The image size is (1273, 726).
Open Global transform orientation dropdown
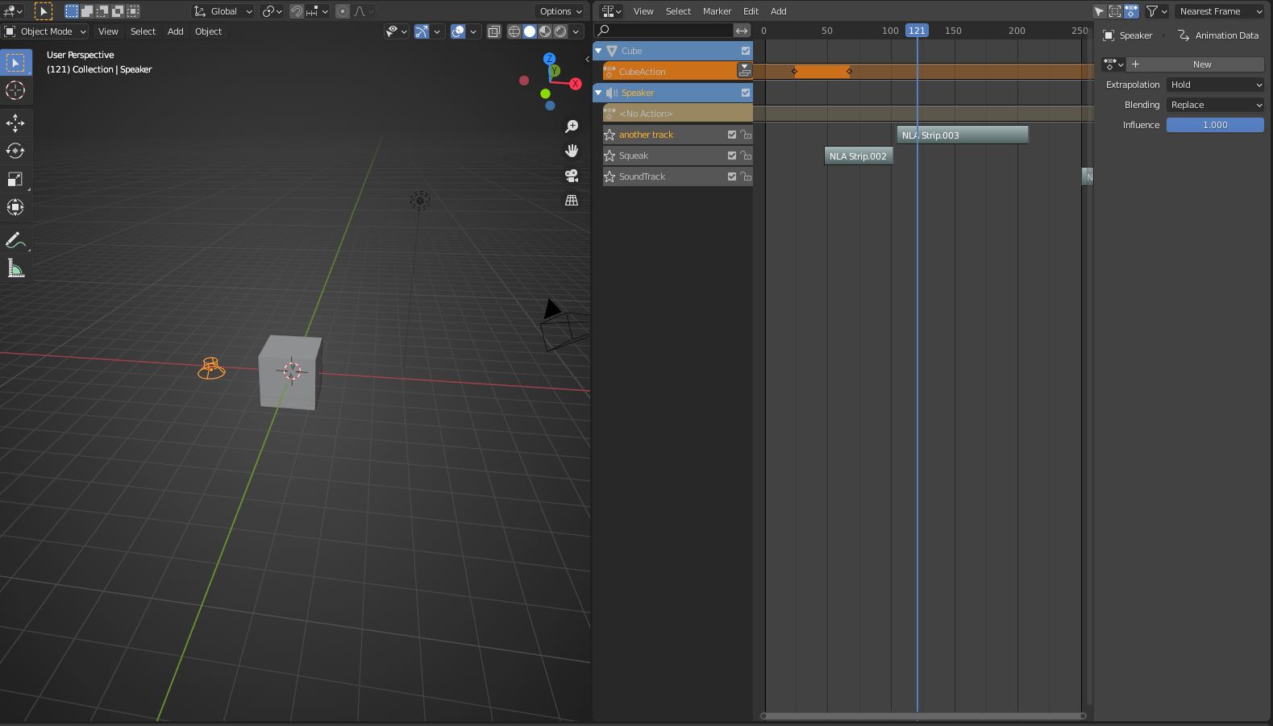(x=223, y=11)
